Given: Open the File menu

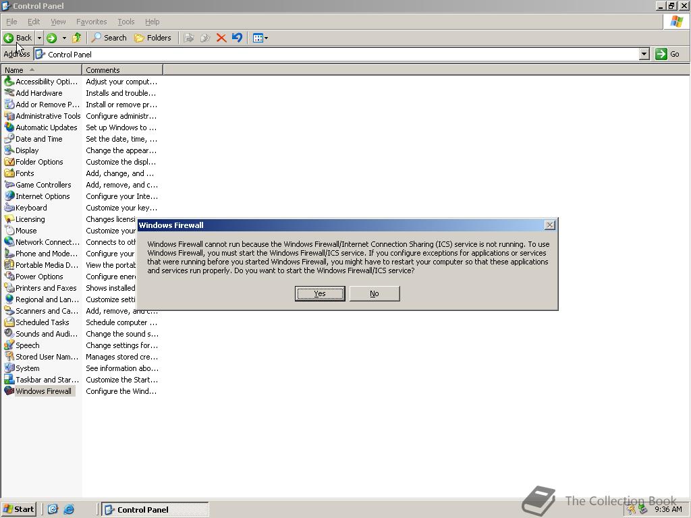Looking at the screenshot, I should 11,22.
